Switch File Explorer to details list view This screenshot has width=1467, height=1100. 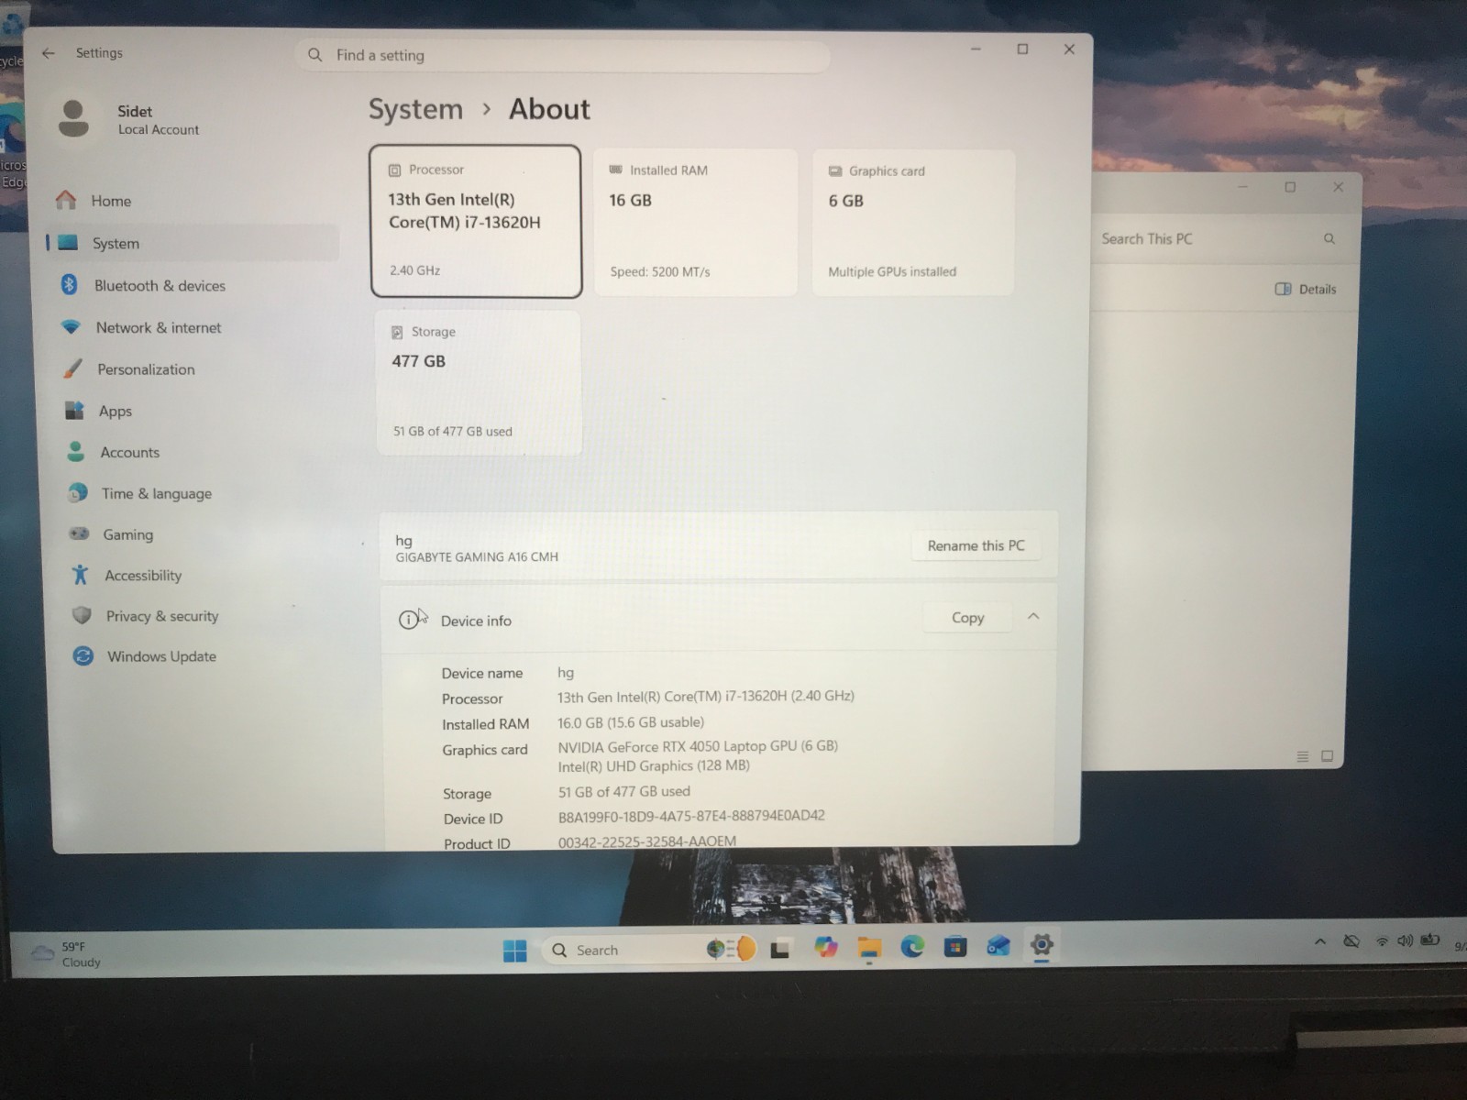click(x=1302, y=756)
